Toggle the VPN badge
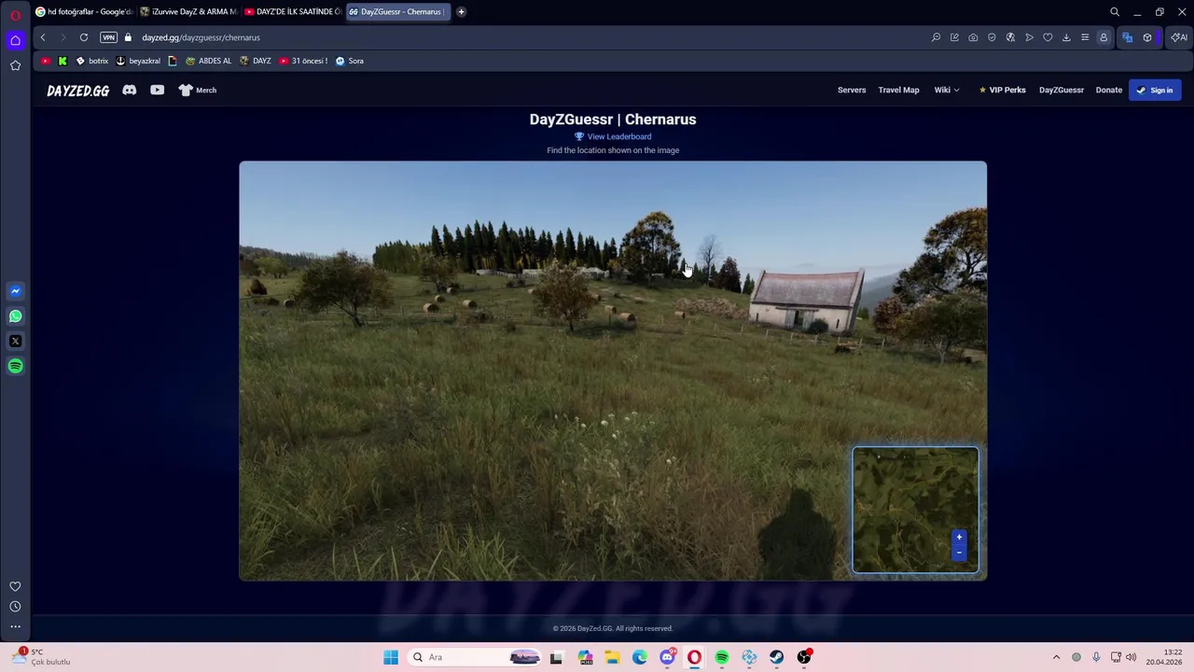This screenshot has height=672, width=1194. coord(108,37)
